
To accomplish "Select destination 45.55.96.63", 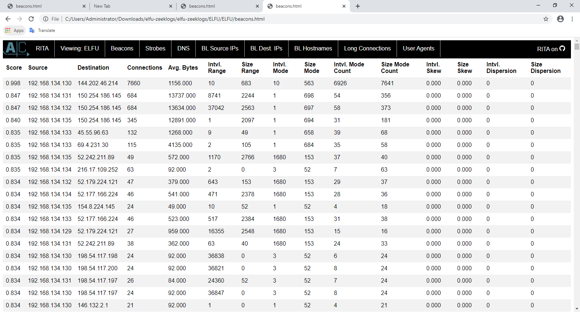I will point(93,133).
